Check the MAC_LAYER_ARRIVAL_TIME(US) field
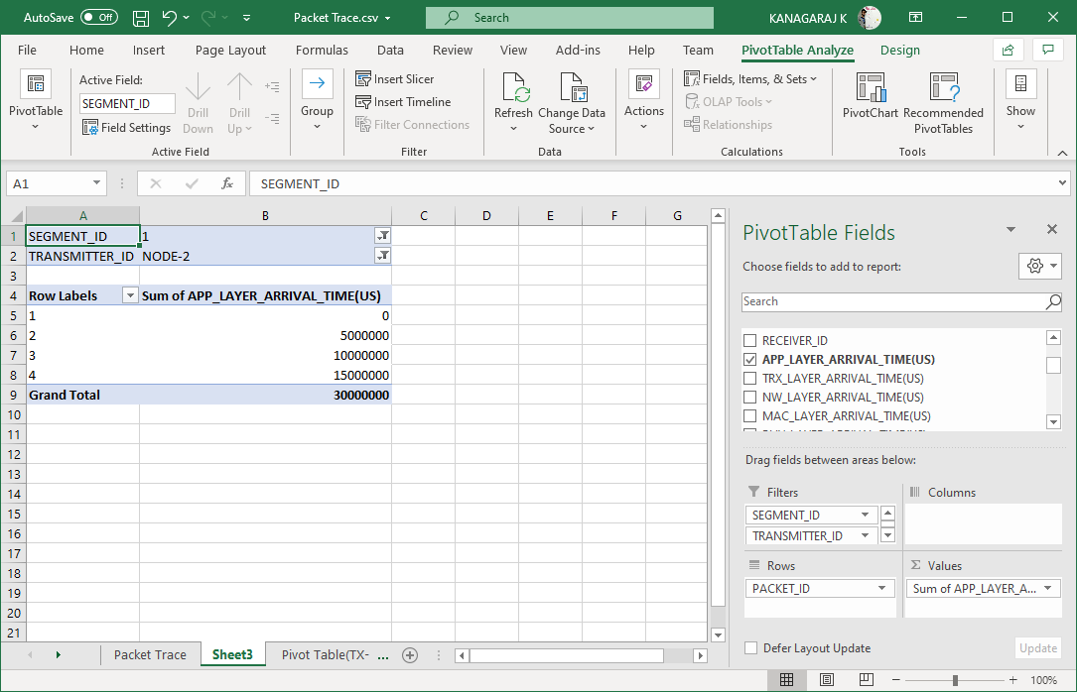The image size is (1077, 692). click(x=750, y=415)
